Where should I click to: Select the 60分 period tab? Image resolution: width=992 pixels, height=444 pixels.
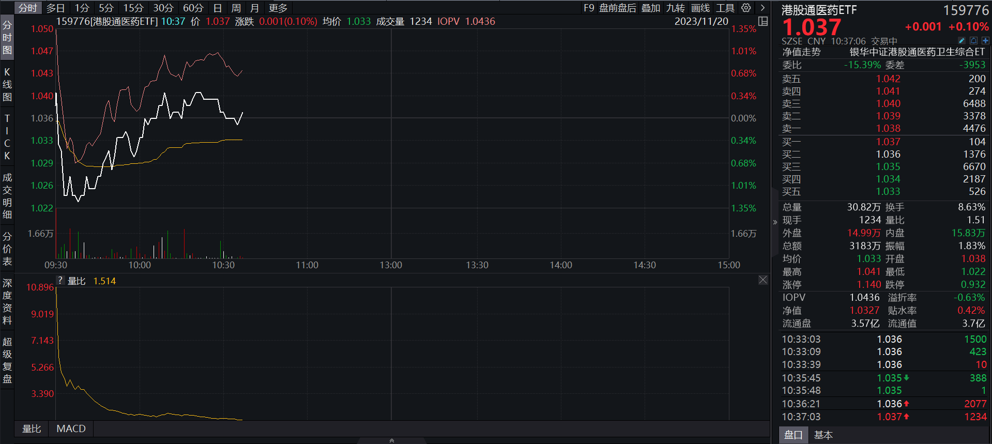193,8
